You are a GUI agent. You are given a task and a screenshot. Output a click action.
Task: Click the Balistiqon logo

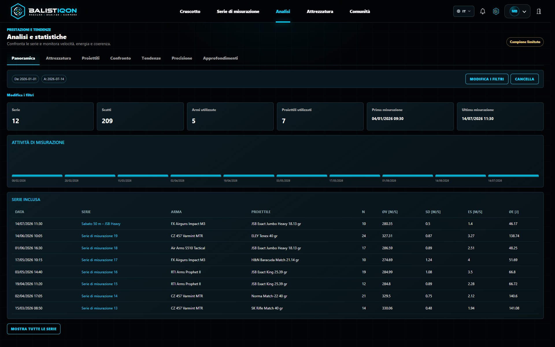tap(44, 11)
